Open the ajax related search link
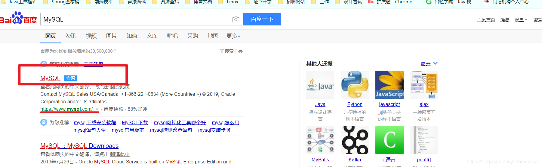Screen dimensions: 542x167 (424, 104)
